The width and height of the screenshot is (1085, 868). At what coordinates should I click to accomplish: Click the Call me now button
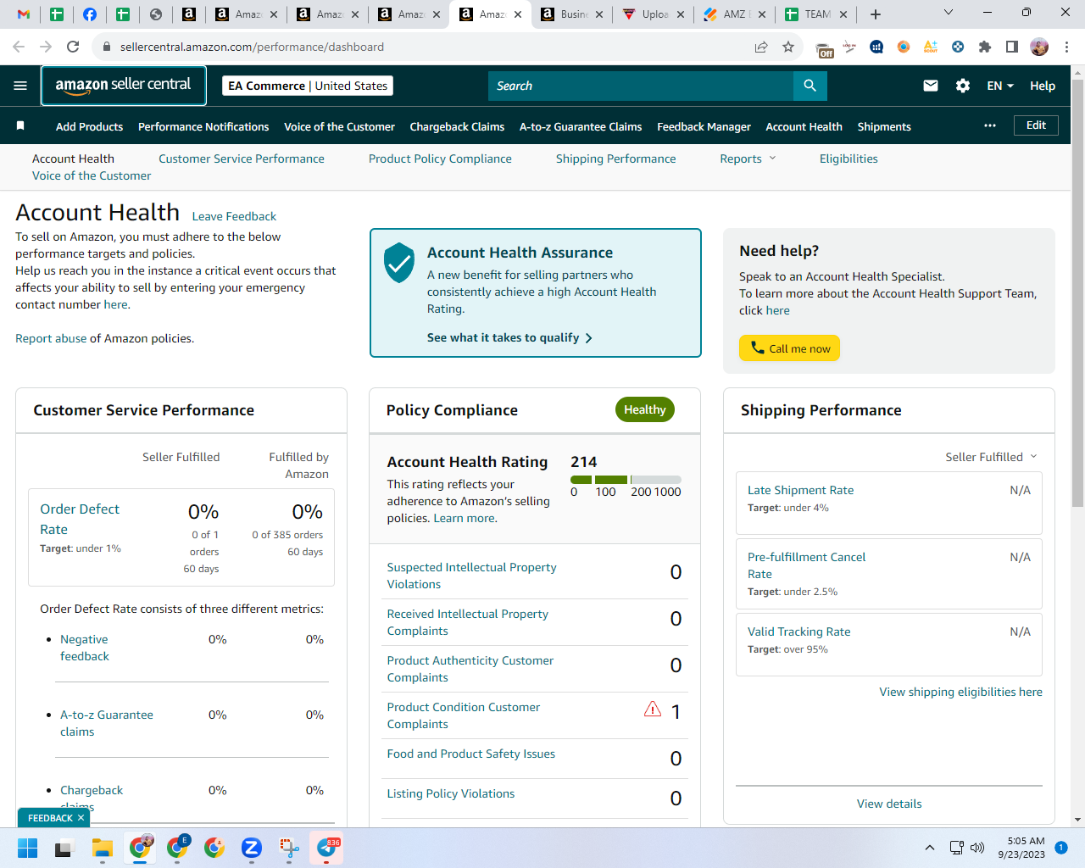tap(789, 348)
